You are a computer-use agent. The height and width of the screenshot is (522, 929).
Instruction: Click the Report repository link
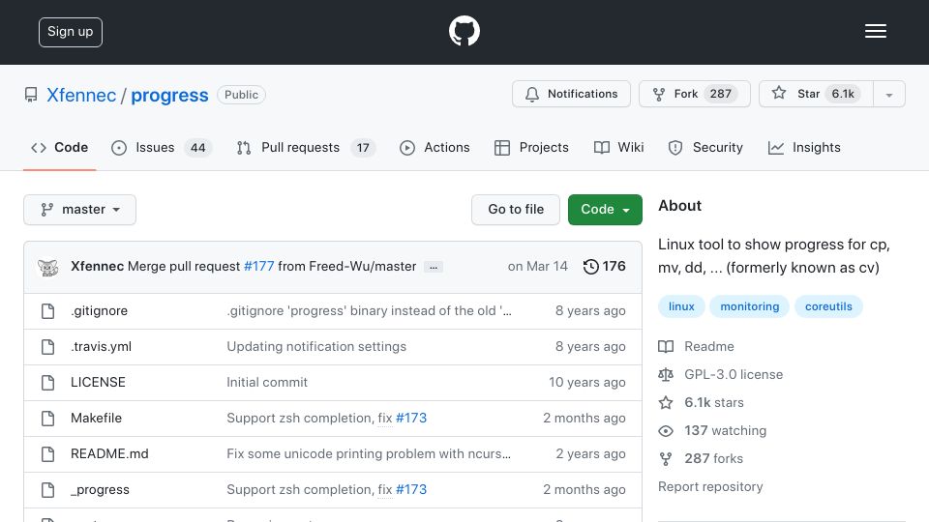point(710,486)
